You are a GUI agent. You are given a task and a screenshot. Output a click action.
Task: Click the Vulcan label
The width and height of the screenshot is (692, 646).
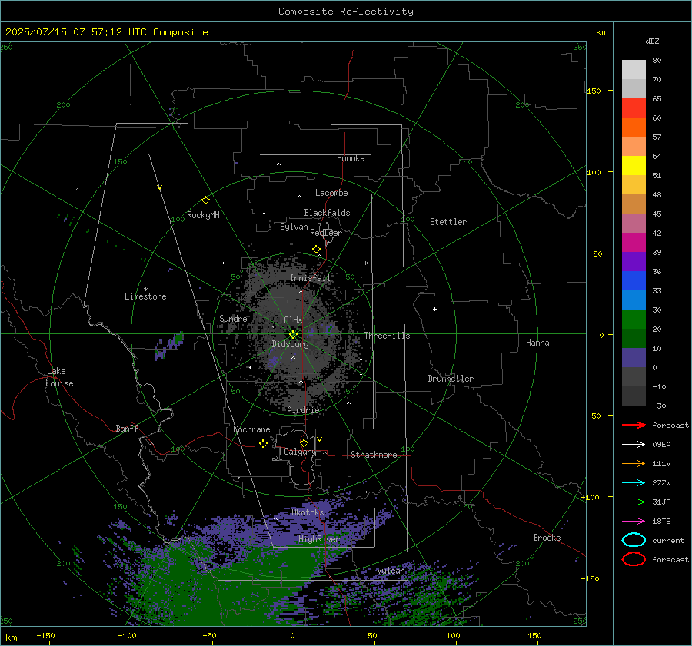(x=391, y=571)
